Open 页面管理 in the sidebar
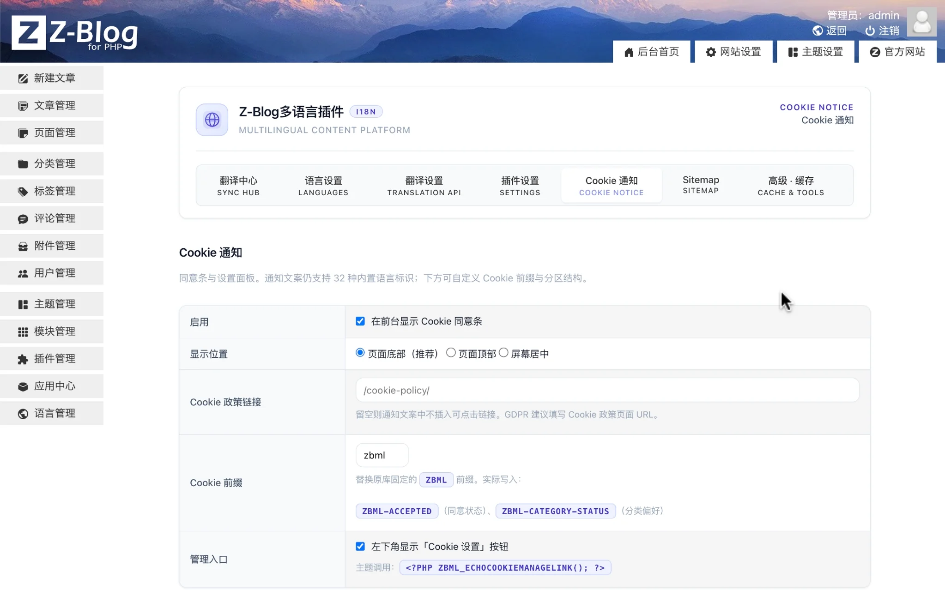The width and height of the screenshot is (945, 590). 52,132
